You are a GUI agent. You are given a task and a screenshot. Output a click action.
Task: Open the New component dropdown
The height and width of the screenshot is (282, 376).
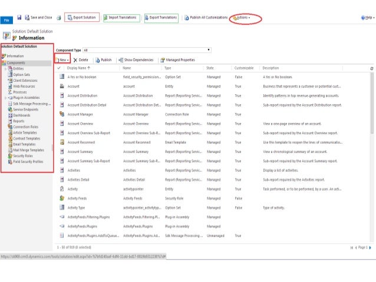click(63, 59)
